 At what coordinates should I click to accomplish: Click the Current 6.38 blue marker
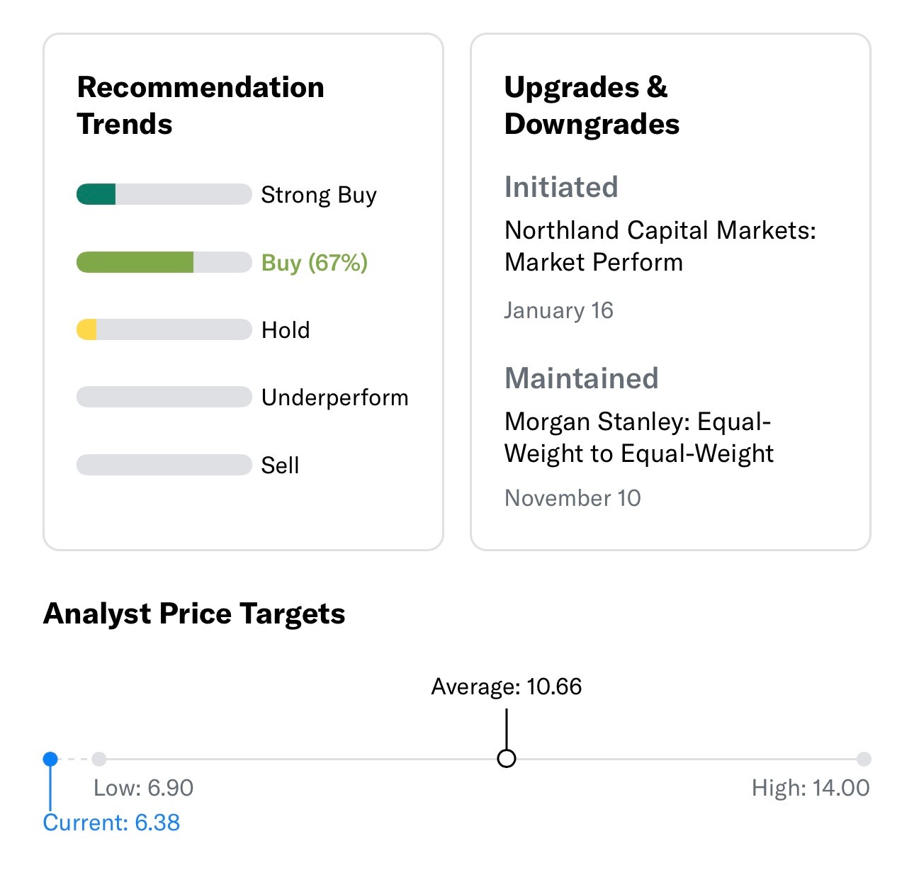[50, 758]
